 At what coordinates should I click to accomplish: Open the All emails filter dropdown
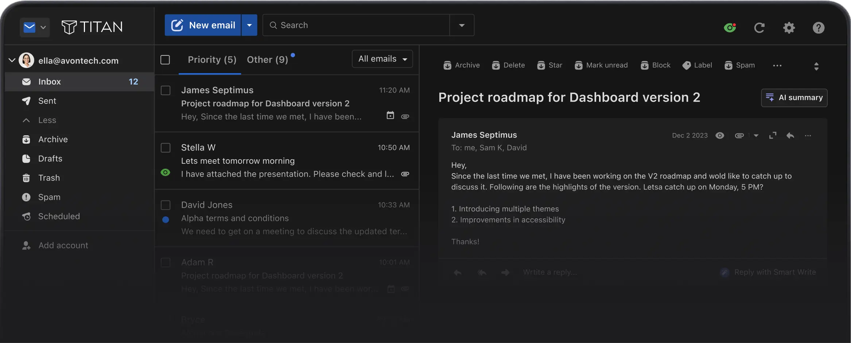[x=382, y=59]
